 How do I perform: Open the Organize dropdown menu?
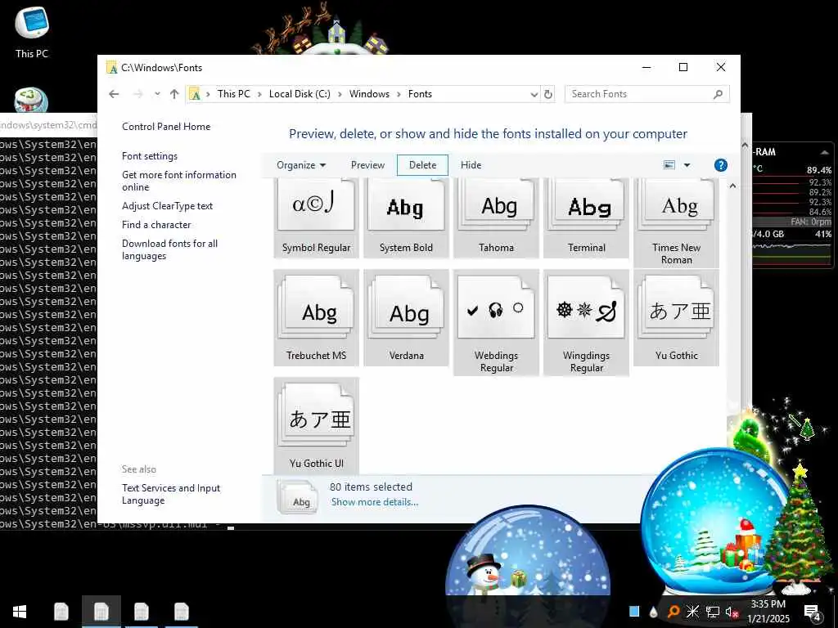tap(301, 165)
